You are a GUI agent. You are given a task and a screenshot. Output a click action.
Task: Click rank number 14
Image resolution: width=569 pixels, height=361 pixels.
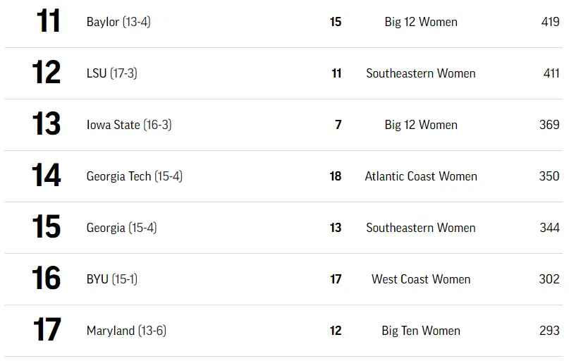(47, 176)
